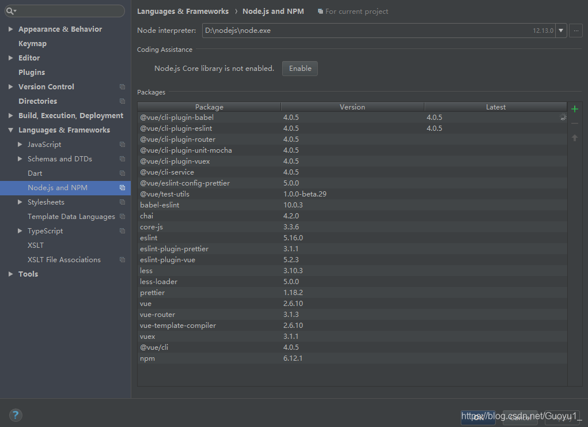
Task: Click project-level icon beside Template Data Languages
Action: point(122,217)
